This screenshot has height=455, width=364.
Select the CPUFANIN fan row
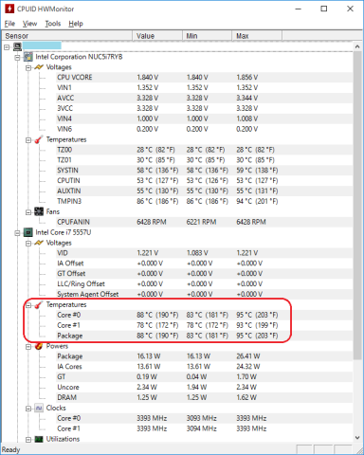tap(204, 222)
